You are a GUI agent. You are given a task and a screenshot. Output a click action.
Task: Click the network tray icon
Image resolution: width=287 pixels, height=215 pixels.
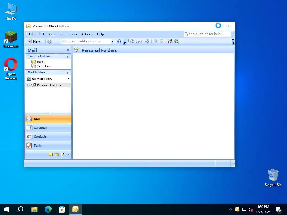click(x=244, y=209)
